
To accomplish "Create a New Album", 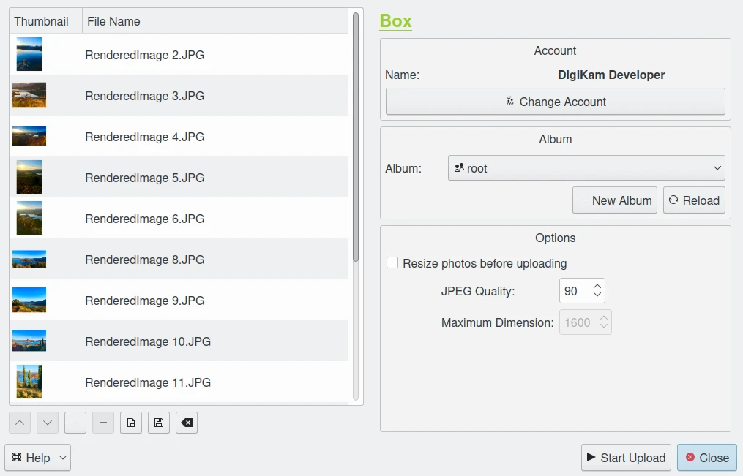I will point(615,200).
